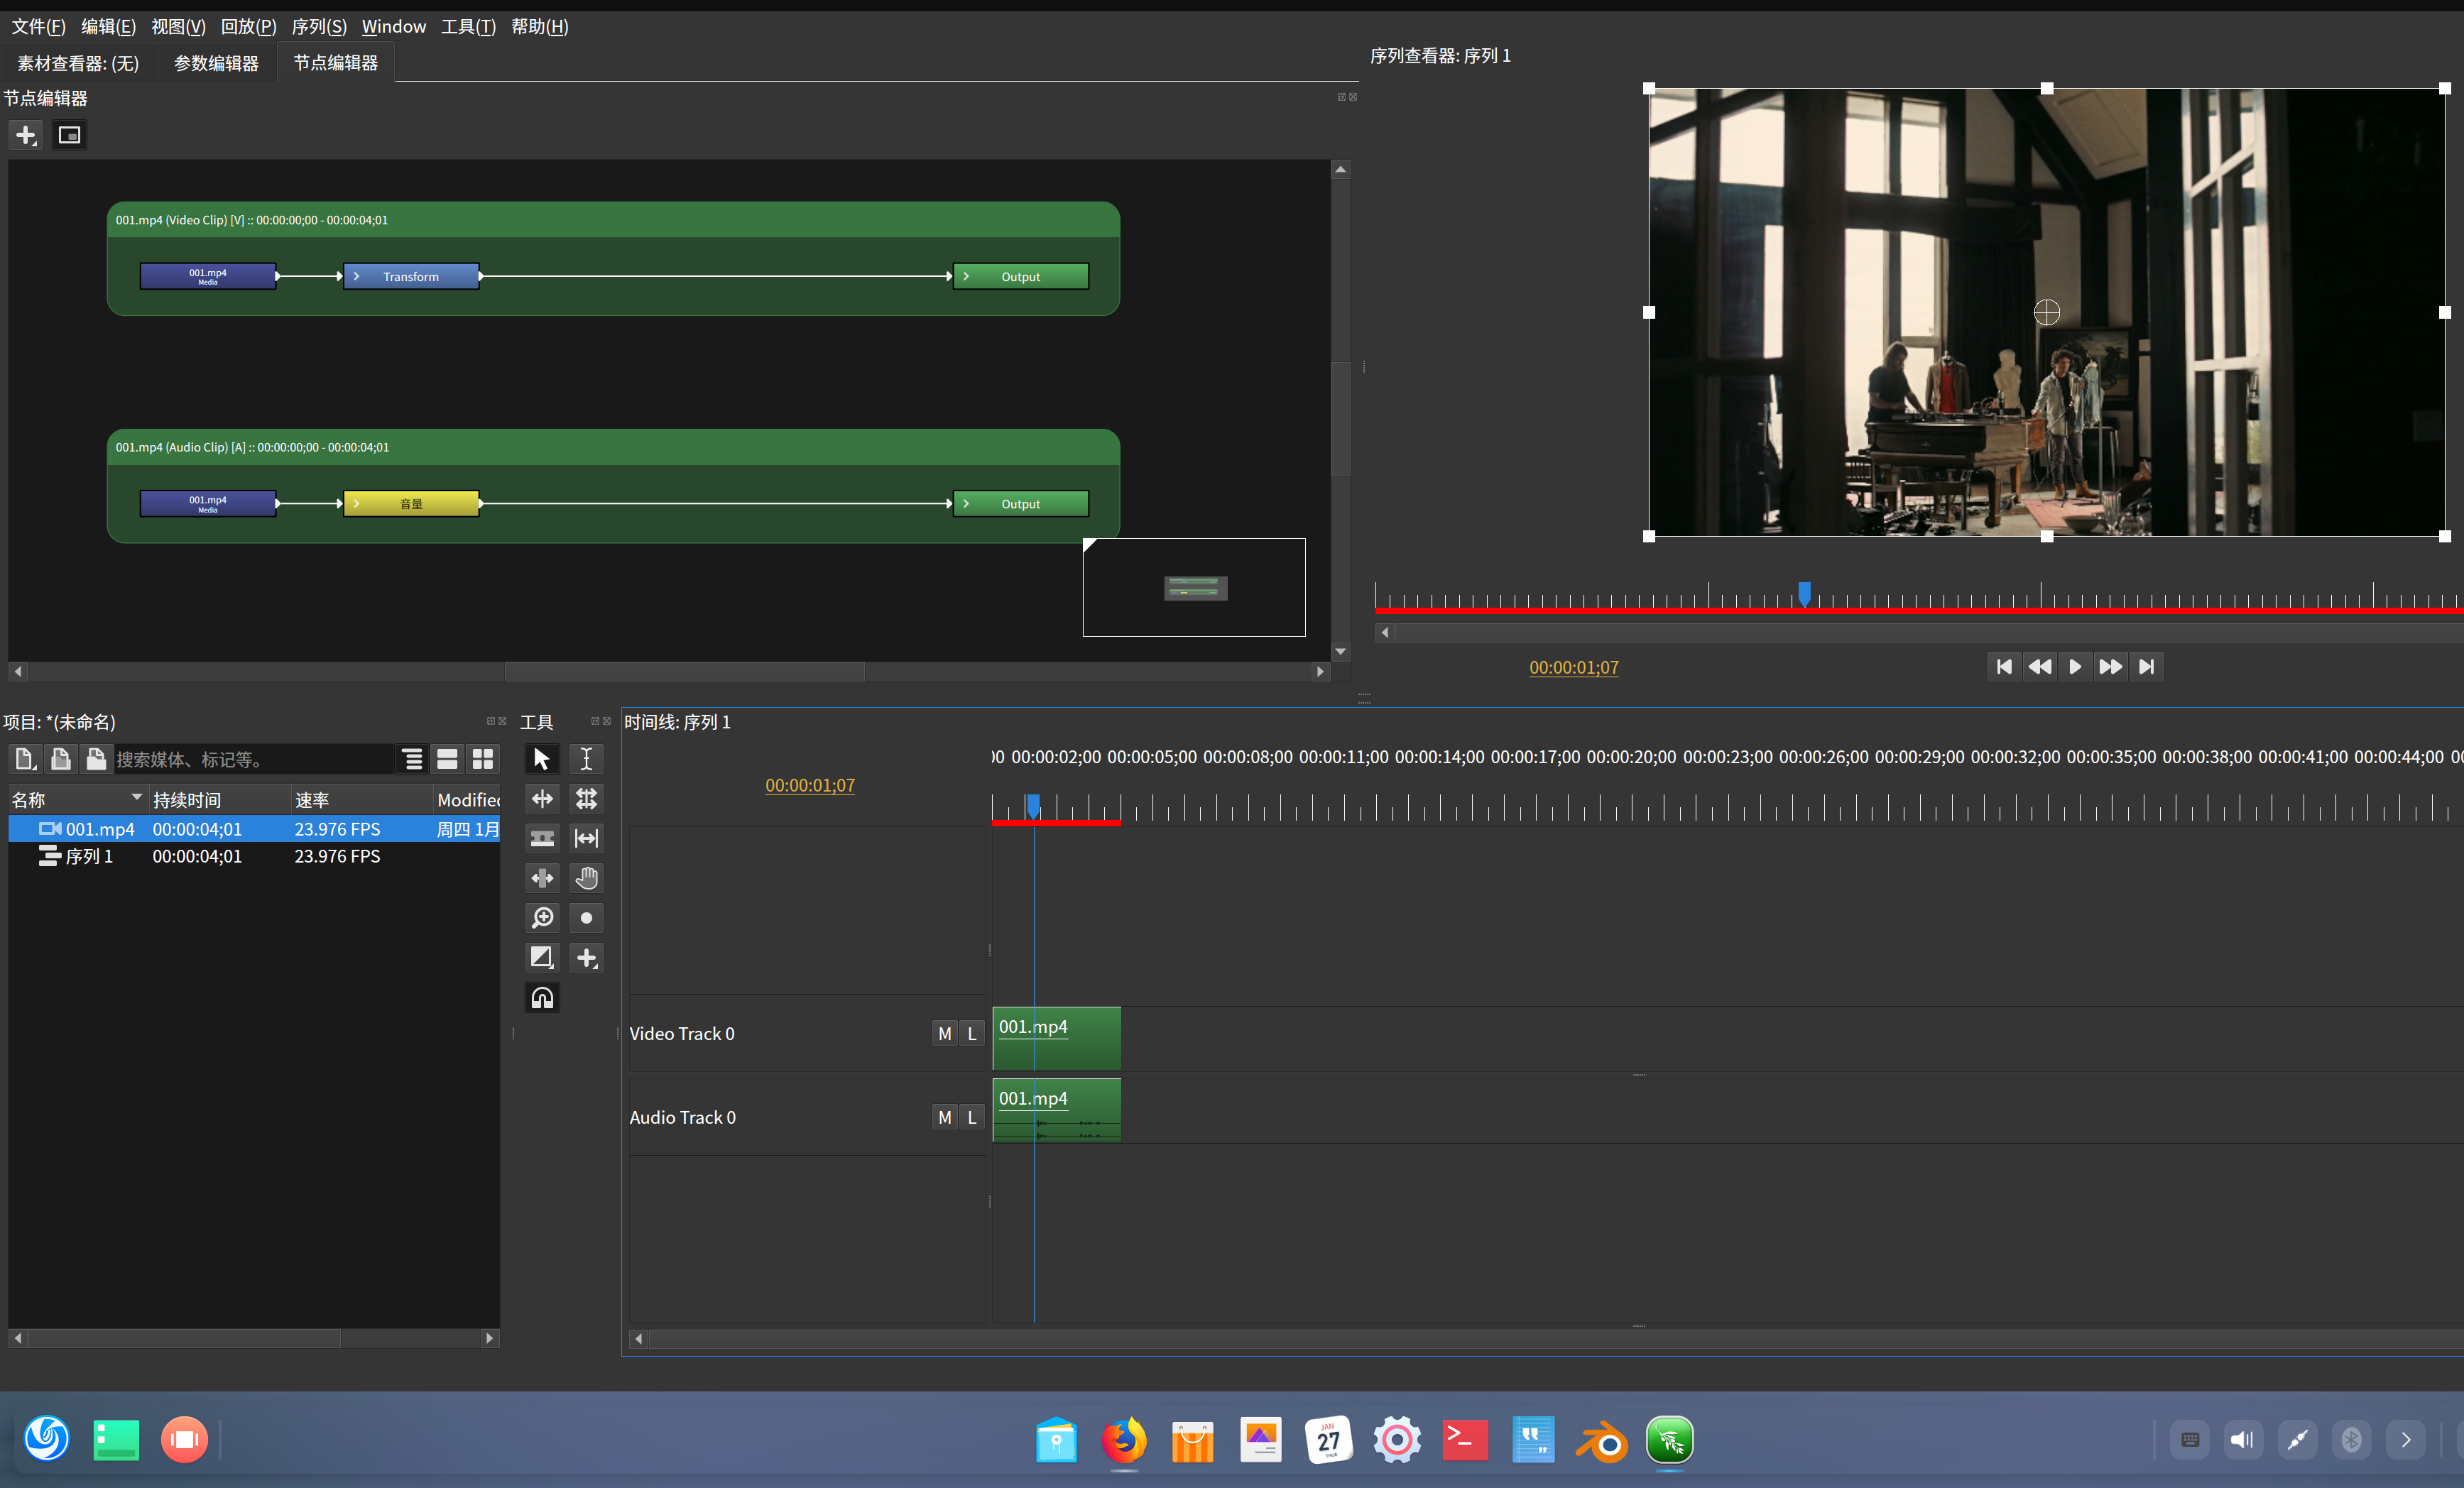The height and width of the screenshot is (1488, 2464).
Task: Select the Edit (I-beam) tool
Action: coord(586,759)
